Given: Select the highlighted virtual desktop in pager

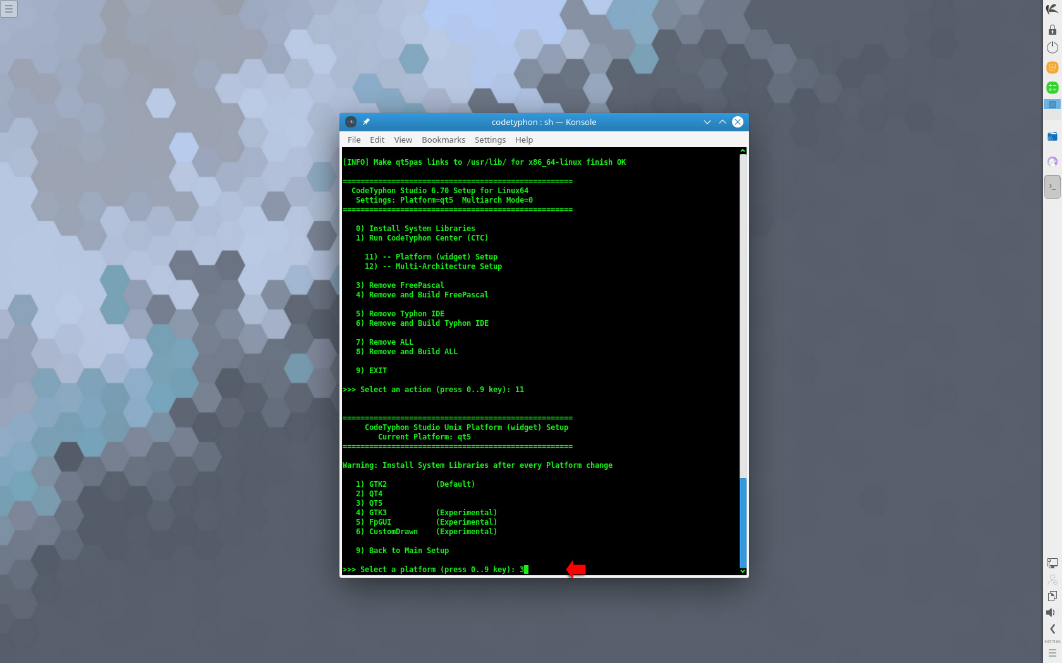Looking at the screenshot, I should (1052, 104).
